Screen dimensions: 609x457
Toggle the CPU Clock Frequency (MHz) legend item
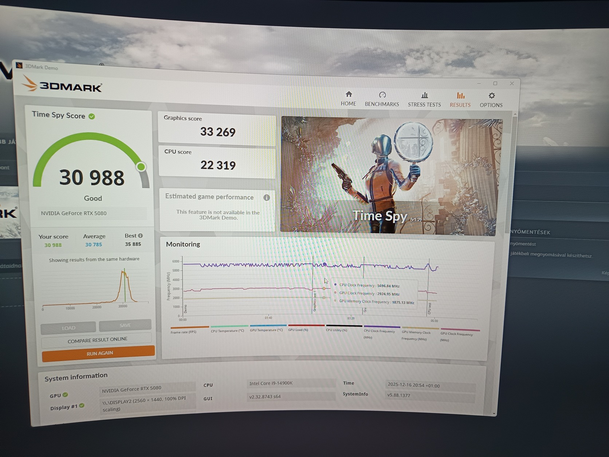(x=381, y=332)
